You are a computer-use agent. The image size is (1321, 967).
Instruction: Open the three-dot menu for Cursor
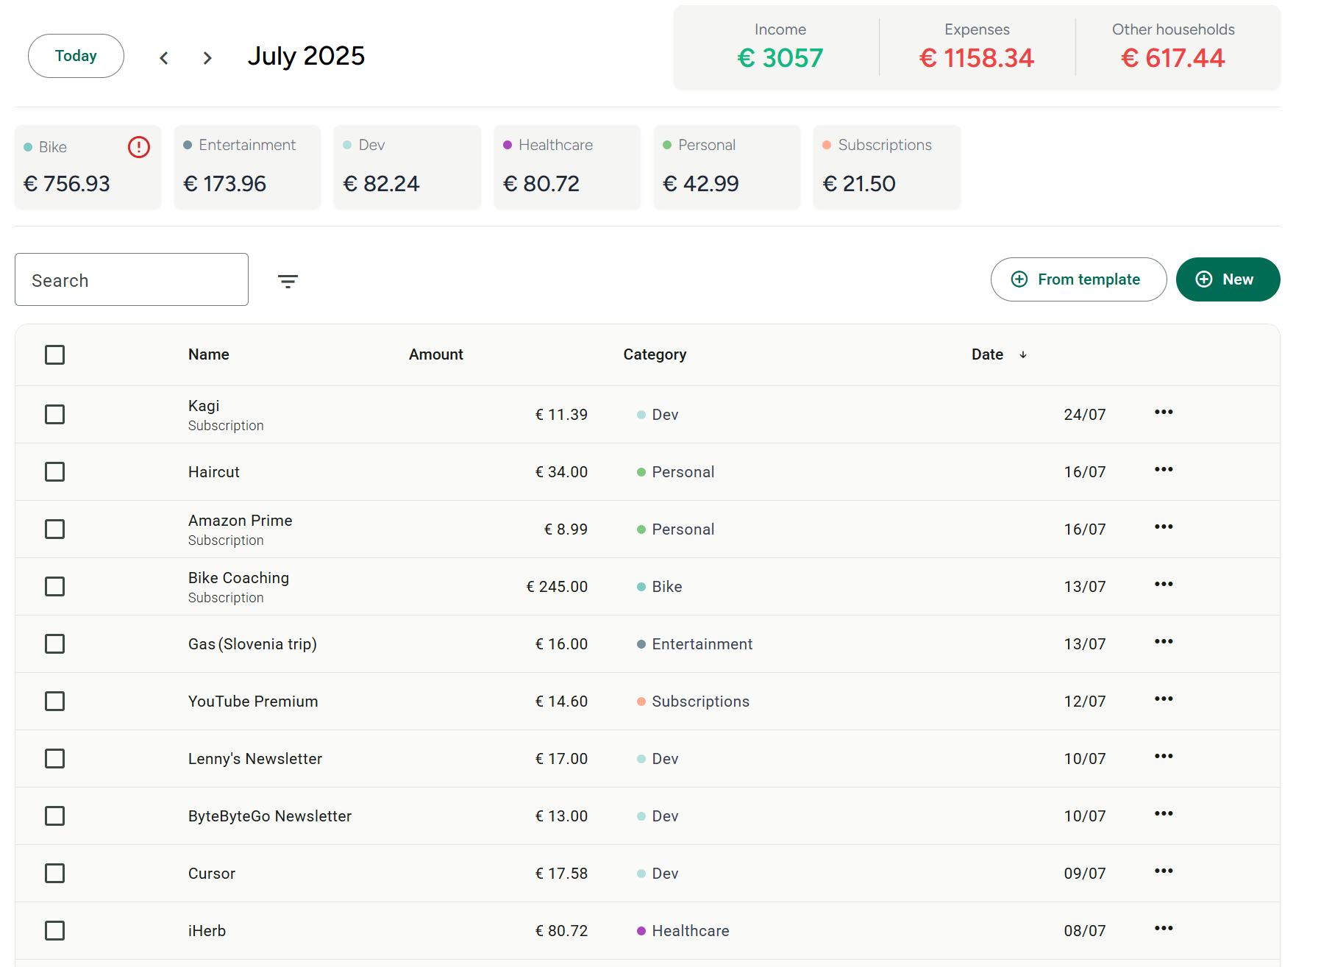[1163, 871]
